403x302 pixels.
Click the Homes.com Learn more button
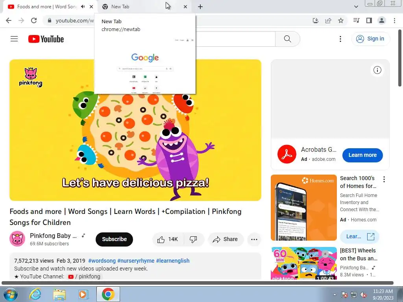[360, 236]
